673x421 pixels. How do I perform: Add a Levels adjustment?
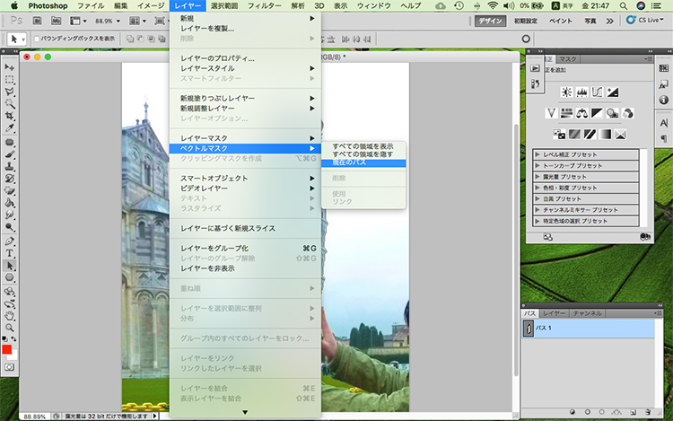point(582,92)
